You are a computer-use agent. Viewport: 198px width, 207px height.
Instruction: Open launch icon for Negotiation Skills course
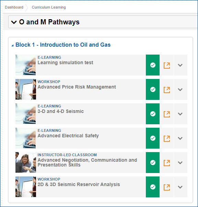[167, 163]
